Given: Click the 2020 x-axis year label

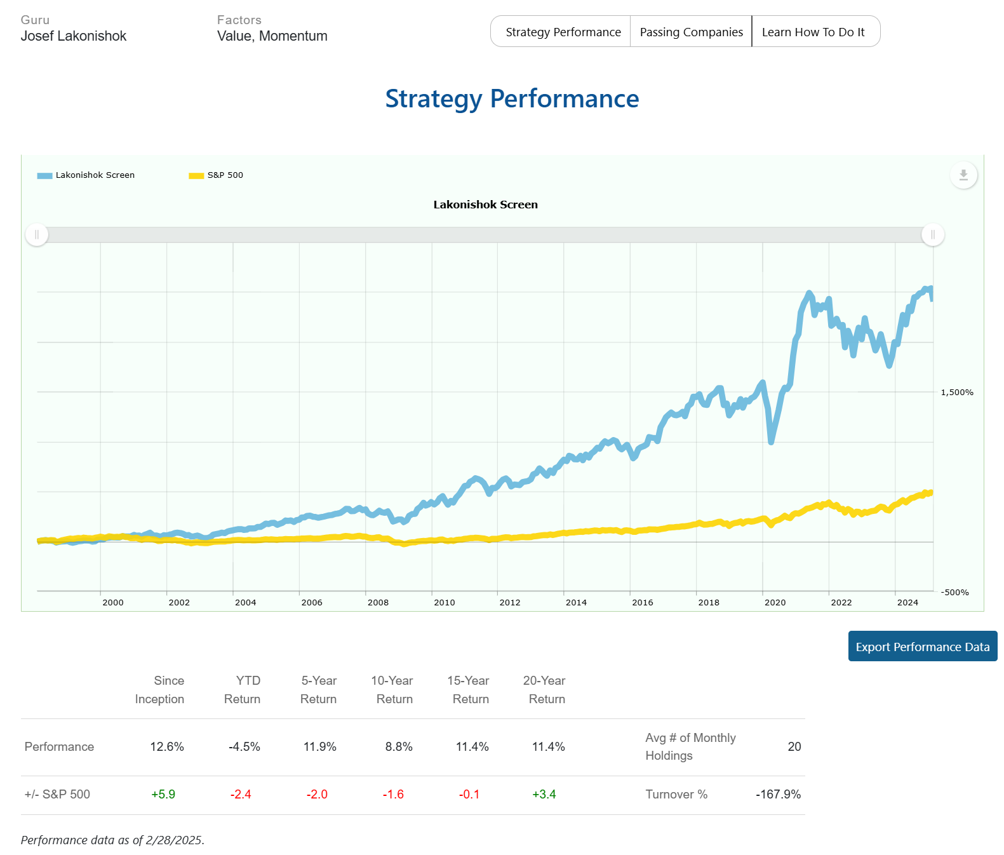Looking at the screenshot, I should pyautogui.click(x=775, y=602).
